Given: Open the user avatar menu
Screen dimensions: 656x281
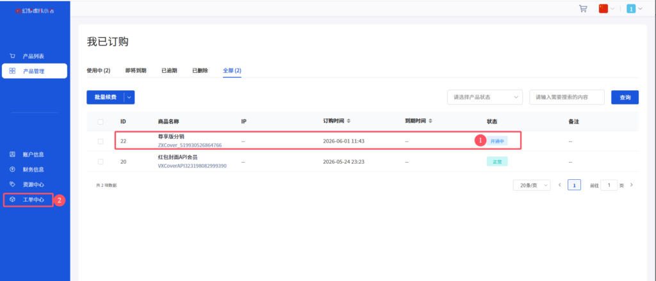Looking at the screenshot, I should (x=631, y=9).
